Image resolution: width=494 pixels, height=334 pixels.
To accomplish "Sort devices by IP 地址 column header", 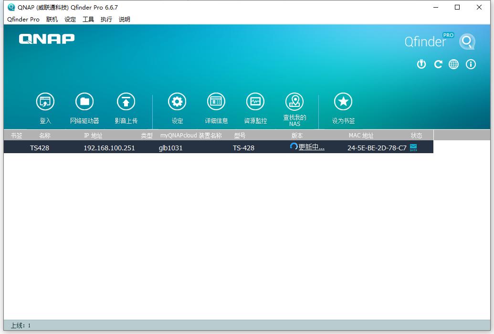I will 93,136.
